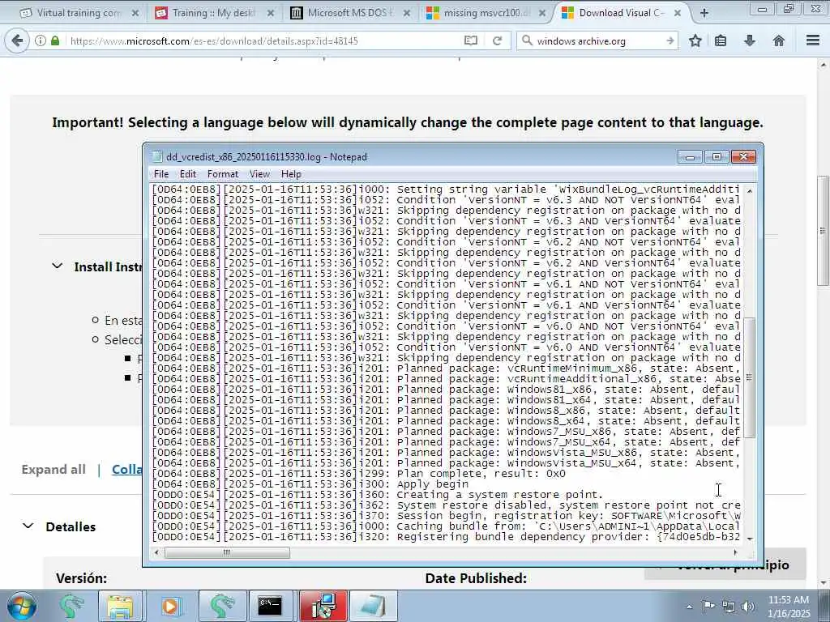Collapse the Install Instructions section chevron
Image resolution: width=830 pixels, height=622 pixels.
(58, 266)
